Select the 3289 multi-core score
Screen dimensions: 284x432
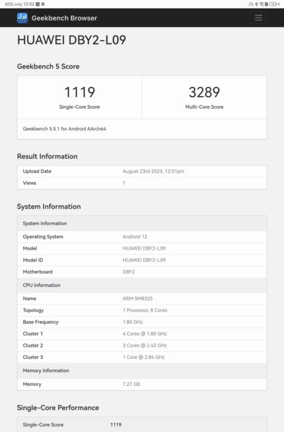[x=204, y=92]
